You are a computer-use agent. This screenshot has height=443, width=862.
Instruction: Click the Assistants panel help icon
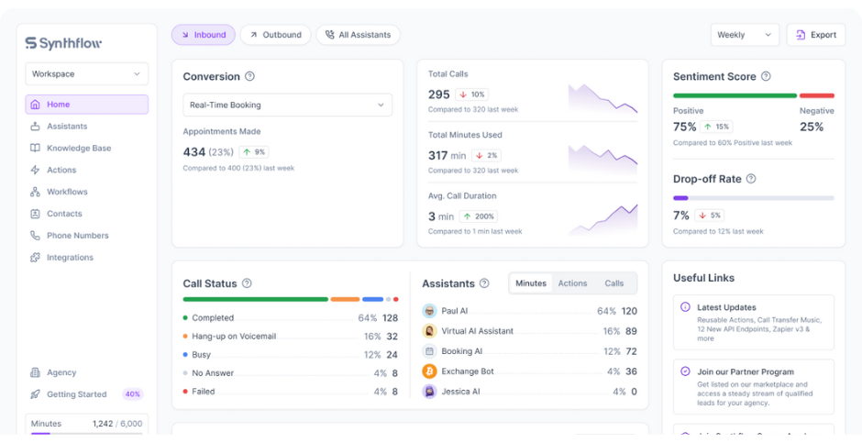pos(484,283)
